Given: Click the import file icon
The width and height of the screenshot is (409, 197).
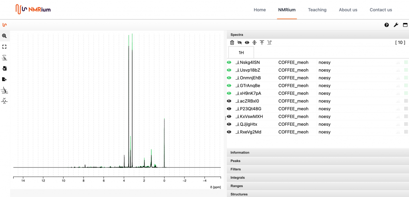Looking at the screenshot, I should click(4, 68).
